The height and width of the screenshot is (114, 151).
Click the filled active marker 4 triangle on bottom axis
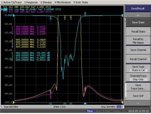point(85,103)
